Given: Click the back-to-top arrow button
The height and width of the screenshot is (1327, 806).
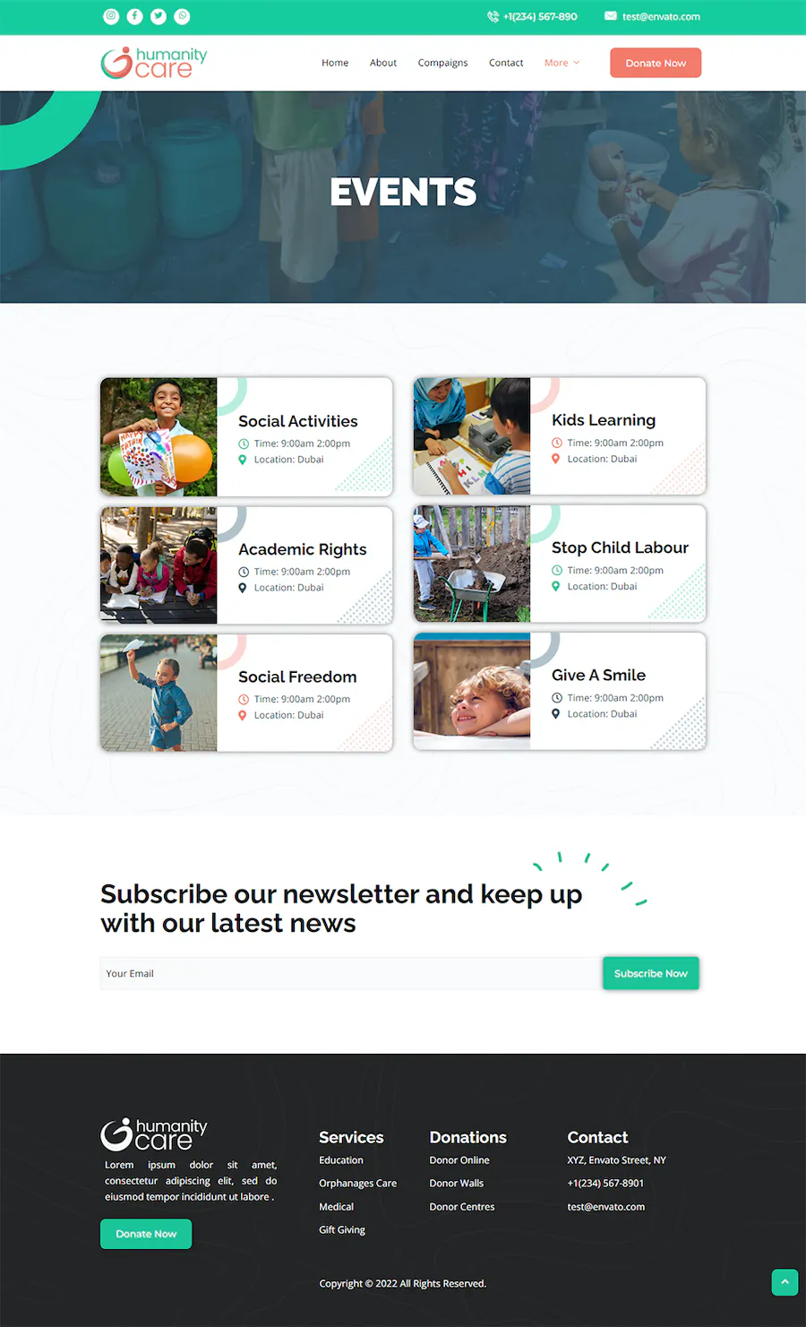Looking at the screenshot, I should [x=785, y=1282].
